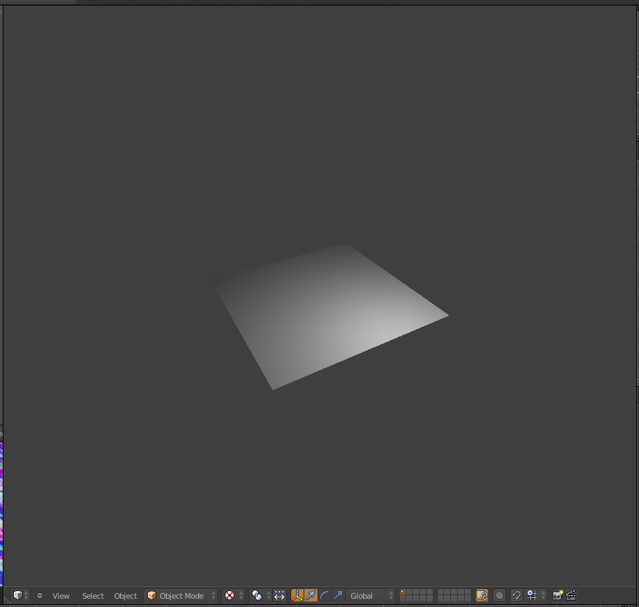The width and height of the screenshot is (639, 607).
Task: Enable scene layer 11 button
Action: 402,599
